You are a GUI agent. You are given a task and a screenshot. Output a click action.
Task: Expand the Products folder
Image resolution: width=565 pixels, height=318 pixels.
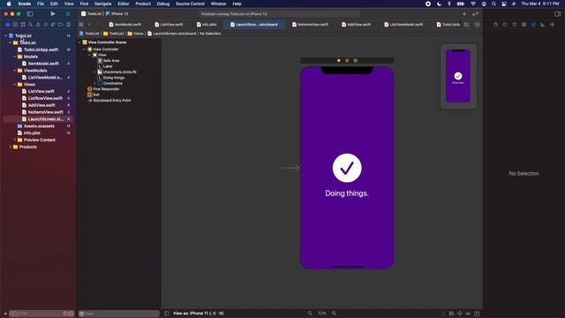(10, 147)
